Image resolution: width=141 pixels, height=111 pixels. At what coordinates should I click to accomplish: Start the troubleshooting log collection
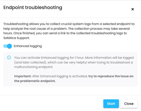click(x=111, y=103)
